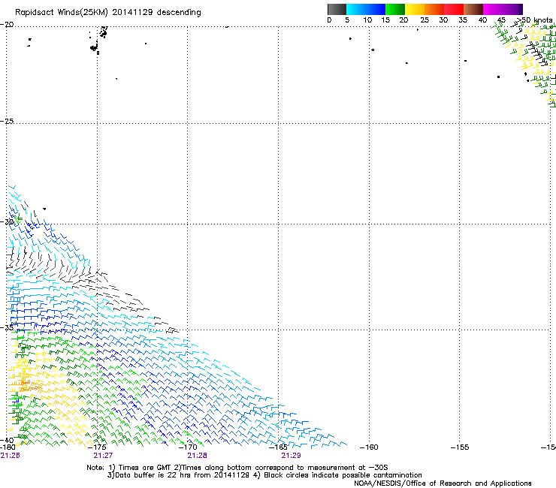Click the purple time stamp '21:27'

point(103,456)
